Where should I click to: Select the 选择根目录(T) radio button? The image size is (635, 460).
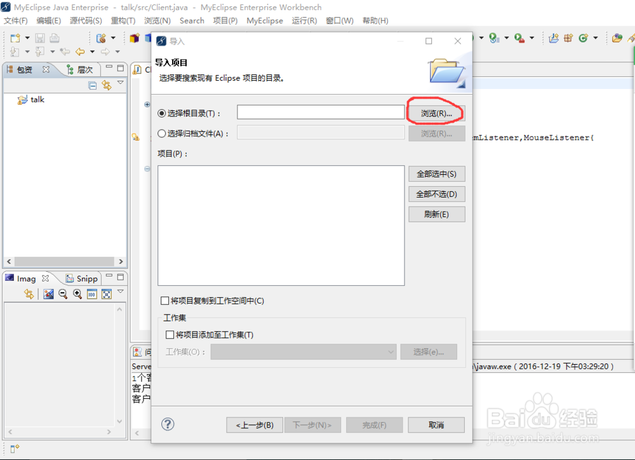161,114
